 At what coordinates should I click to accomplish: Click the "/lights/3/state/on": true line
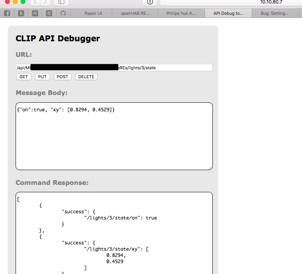(120, 218)
